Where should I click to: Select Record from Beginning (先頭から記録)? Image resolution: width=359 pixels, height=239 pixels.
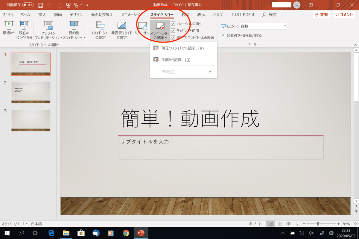(183, 60)
